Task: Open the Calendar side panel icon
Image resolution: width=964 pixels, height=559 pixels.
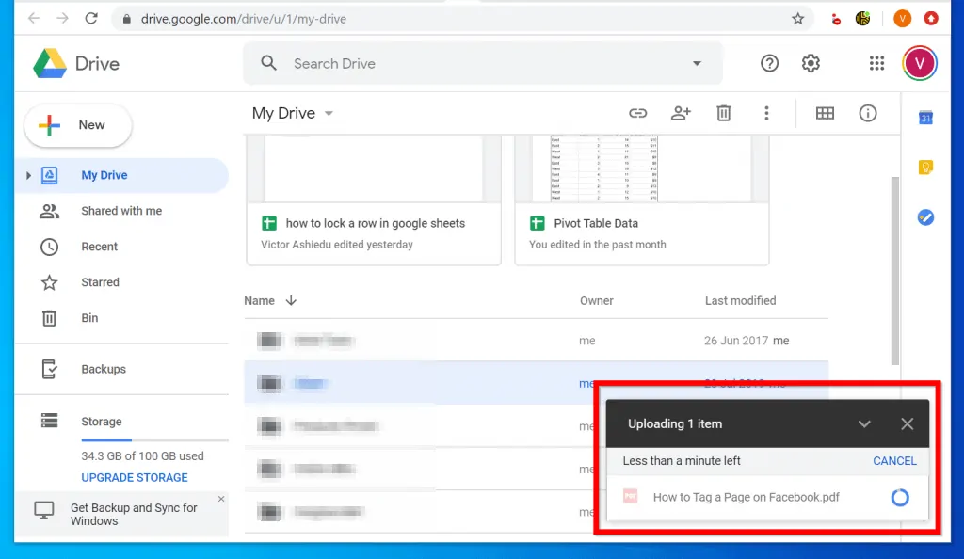Action: [925, 118]
